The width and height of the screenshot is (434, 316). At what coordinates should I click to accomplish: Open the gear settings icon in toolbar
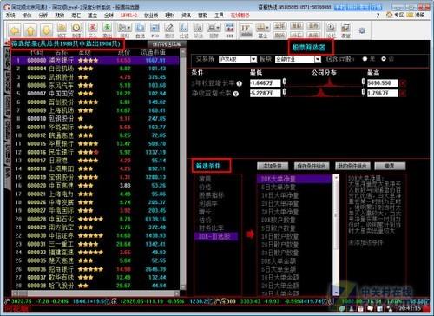click(362, 30)
